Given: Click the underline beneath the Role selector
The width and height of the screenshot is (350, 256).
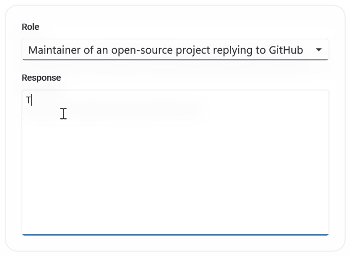Looking at the screenshot, I should [x=175, y=59].
